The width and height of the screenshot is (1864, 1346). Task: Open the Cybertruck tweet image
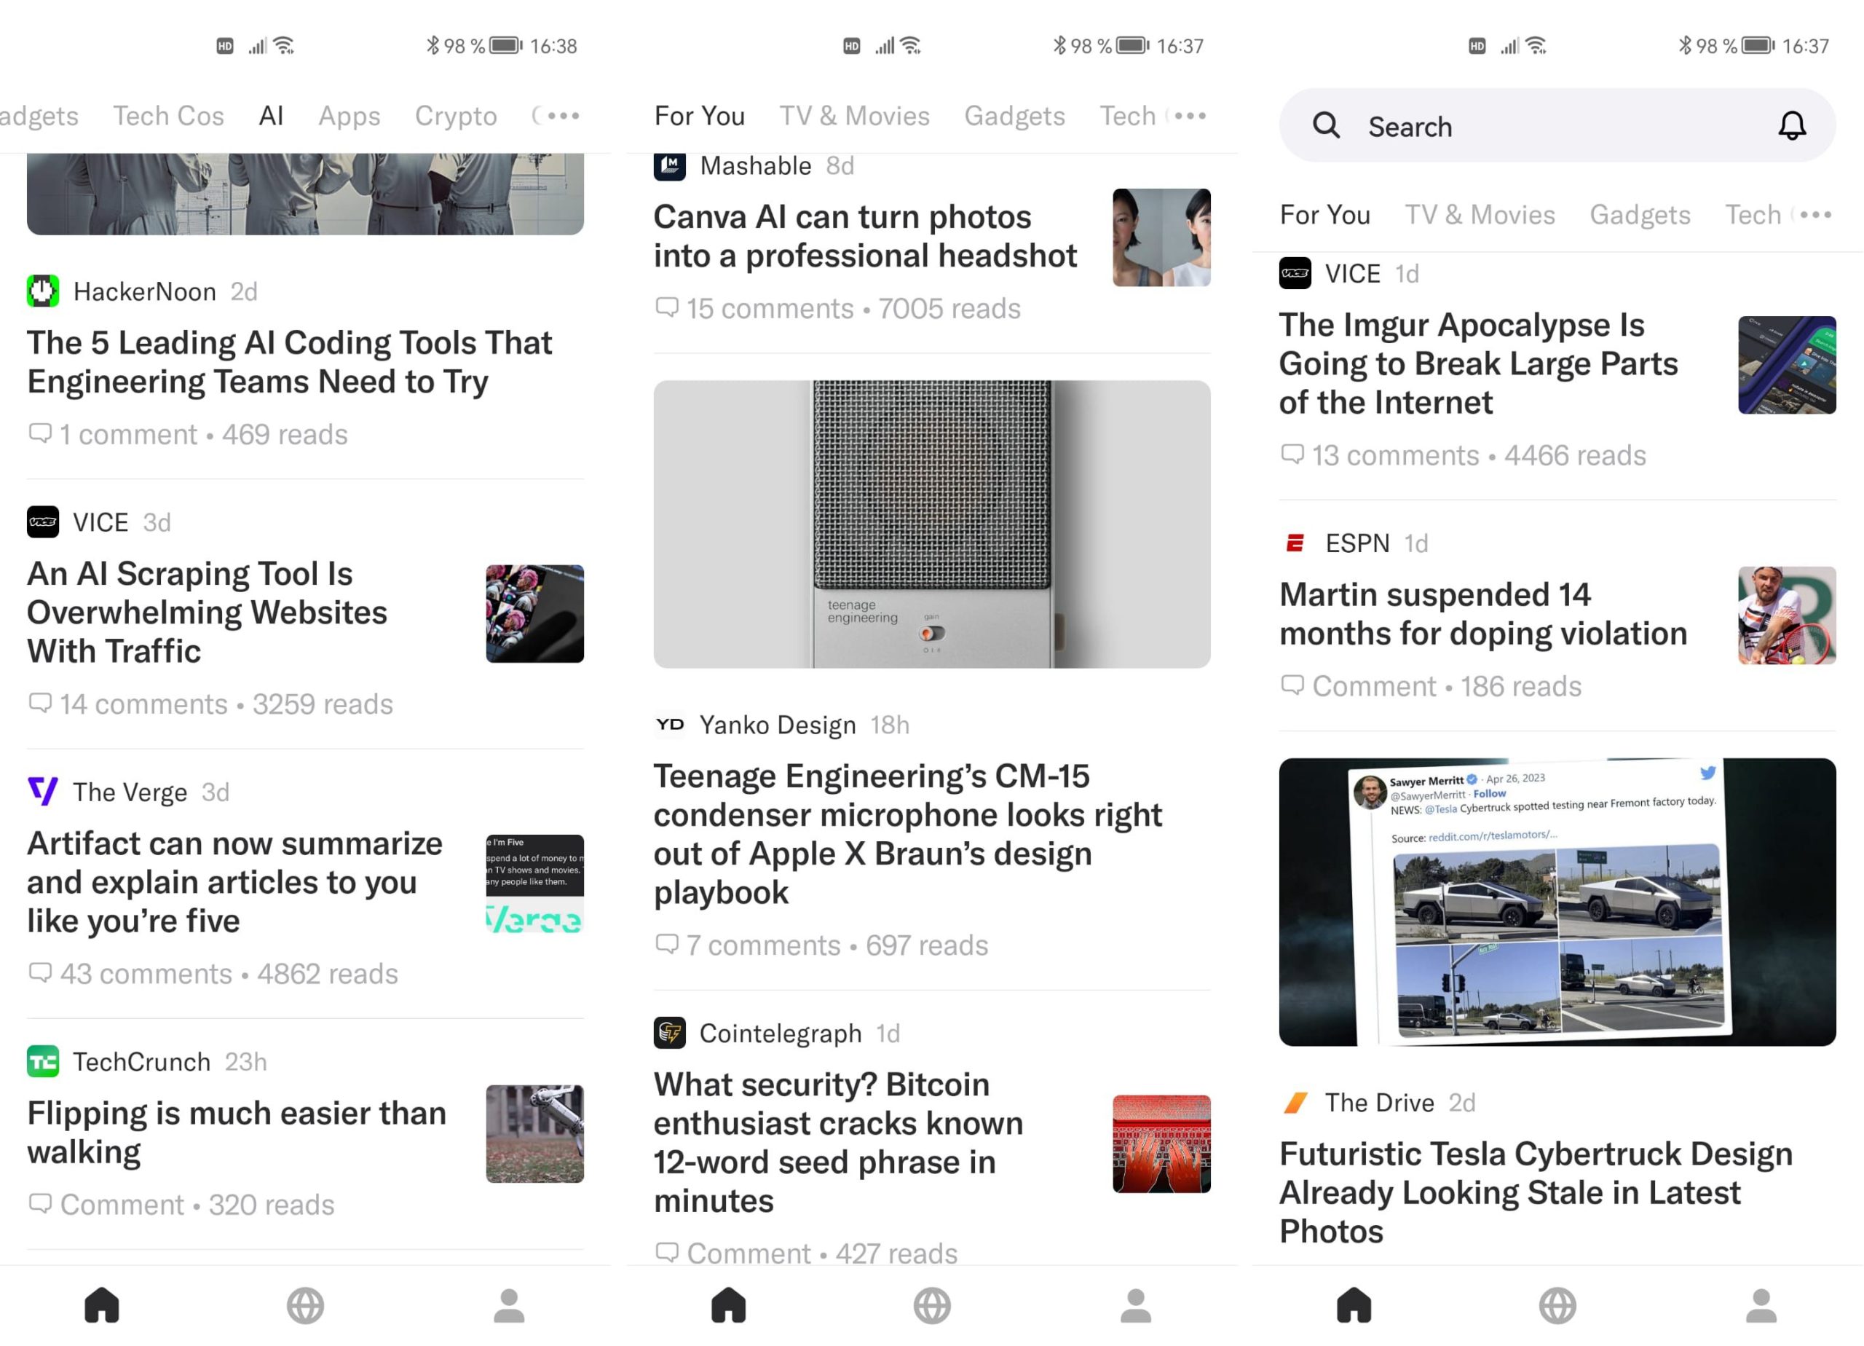[x=1557, y=902]
